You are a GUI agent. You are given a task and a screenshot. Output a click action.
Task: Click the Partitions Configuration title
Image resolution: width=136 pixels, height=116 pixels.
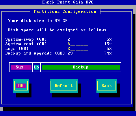point(65,12)
